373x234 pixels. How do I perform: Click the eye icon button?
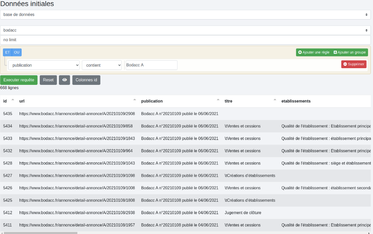[x=65, y=80]
